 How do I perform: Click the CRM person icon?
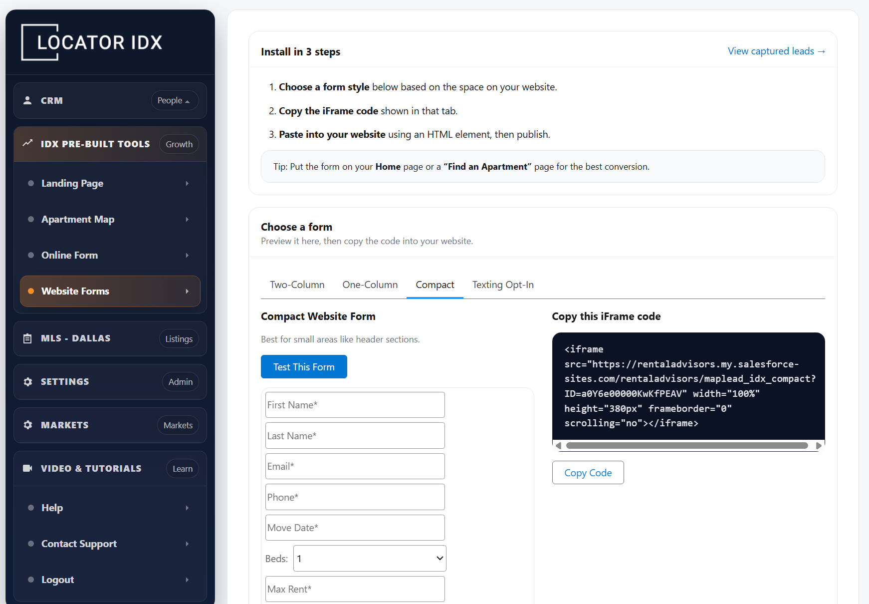coord(28,100)
